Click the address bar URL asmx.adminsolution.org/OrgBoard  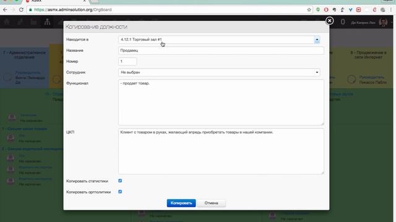tap(73, 10)
